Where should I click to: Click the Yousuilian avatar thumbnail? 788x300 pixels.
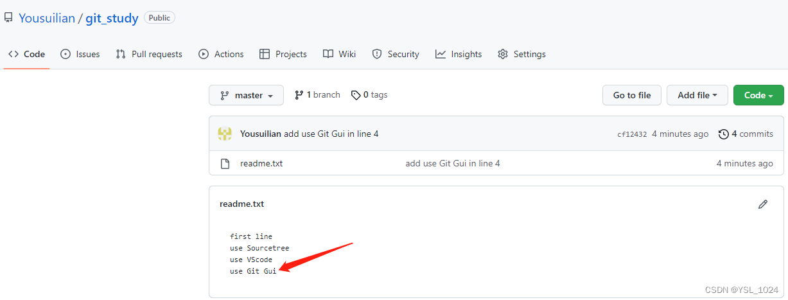pyautogui.click(x=225, y=134)
